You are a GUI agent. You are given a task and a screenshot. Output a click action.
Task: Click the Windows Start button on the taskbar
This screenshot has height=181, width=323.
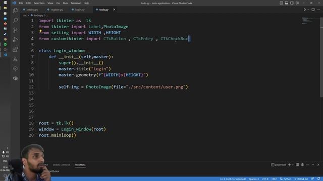pyautogui.click(x=5, y=3)
